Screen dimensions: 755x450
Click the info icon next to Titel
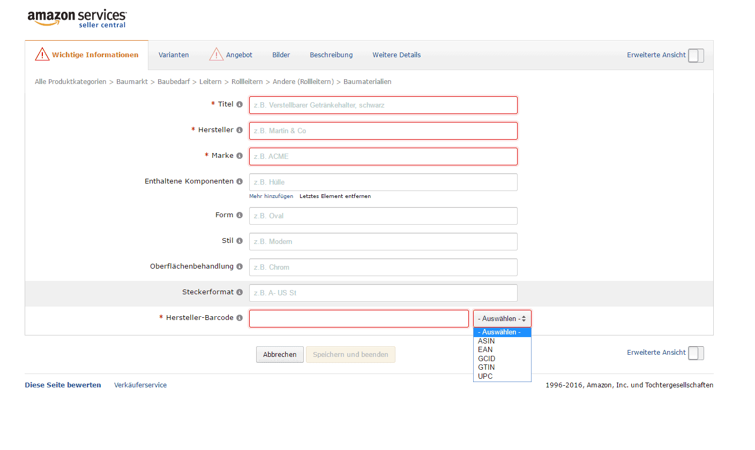coord(240,104)
